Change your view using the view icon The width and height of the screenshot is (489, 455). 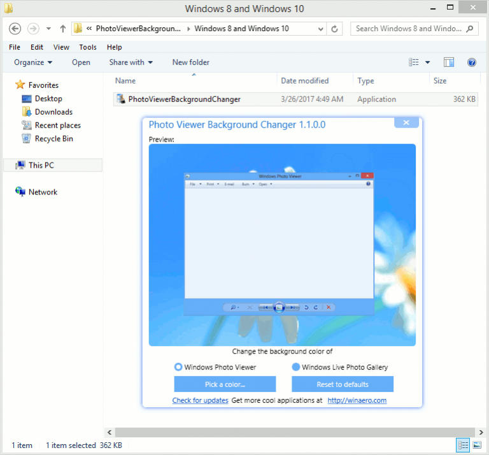tap(413, 62)
